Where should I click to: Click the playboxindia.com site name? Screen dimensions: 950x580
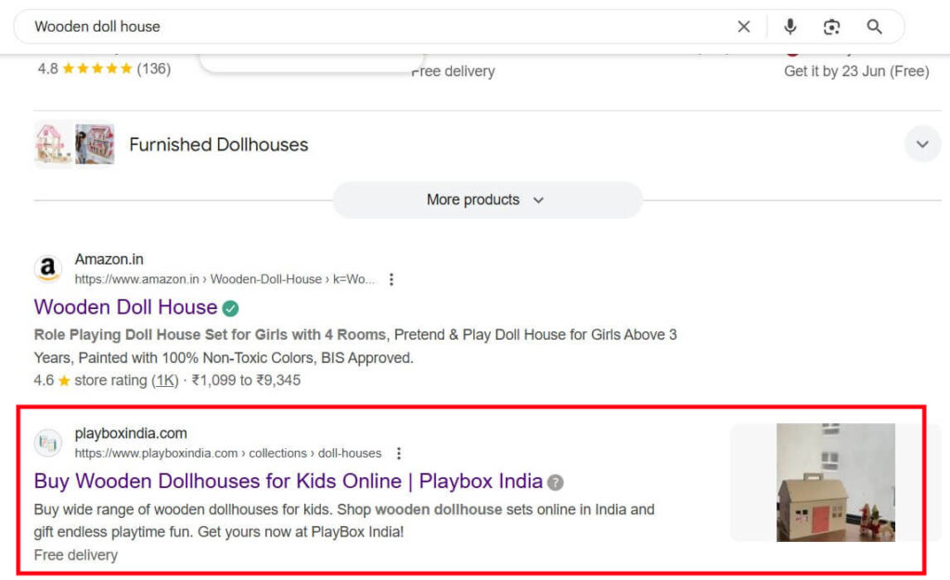(x=131, y=433)
